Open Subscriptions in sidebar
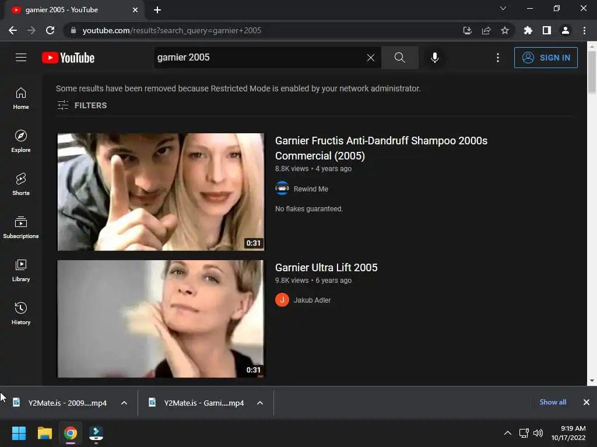 click(21, 228)
